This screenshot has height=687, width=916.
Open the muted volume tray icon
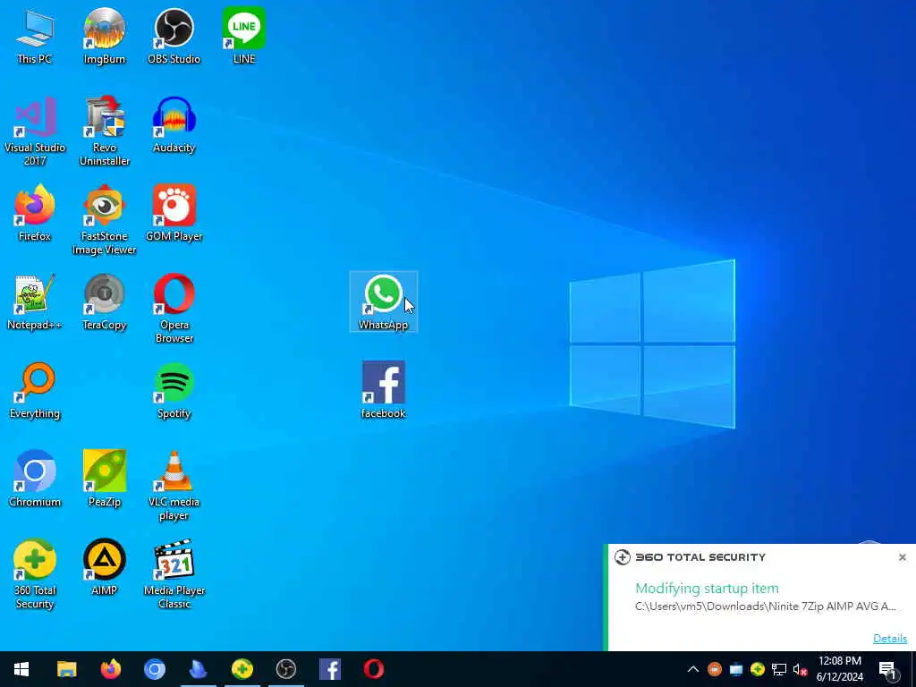tap(800, 669)
